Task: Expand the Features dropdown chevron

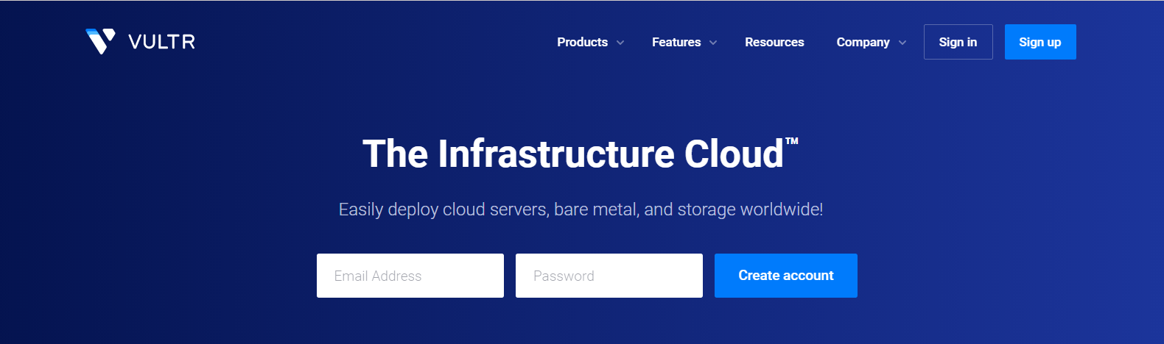Action: click(x=713, y=43)
